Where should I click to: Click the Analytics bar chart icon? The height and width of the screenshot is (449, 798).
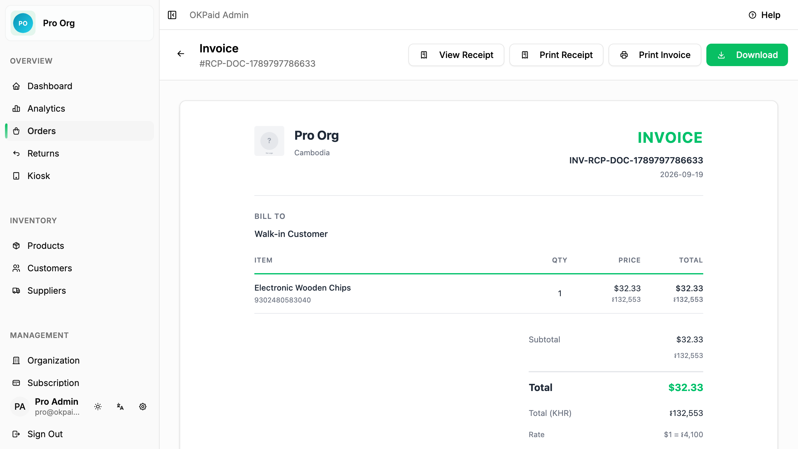(x=16, y=109)
